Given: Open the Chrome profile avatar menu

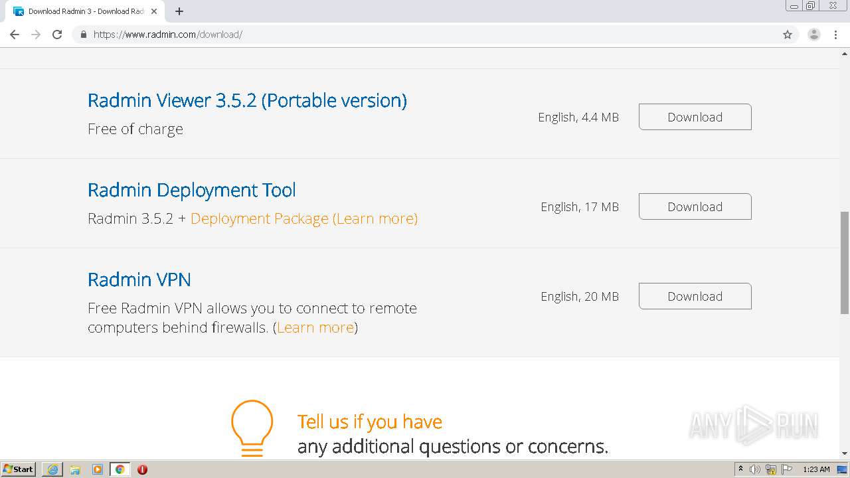Looking at the screenshot, I should (814, 35).
